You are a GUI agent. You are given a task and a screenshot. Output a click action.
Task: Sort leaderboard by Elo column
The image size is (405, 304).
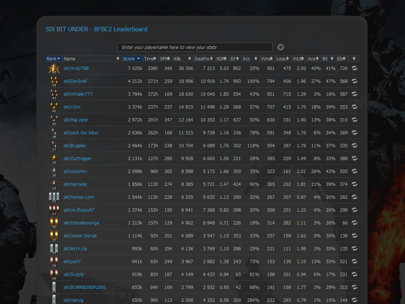point(342,59)
